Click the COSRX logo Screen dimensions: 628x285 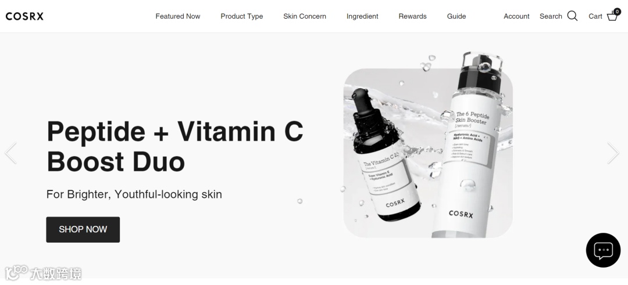[x=24, y=16]
